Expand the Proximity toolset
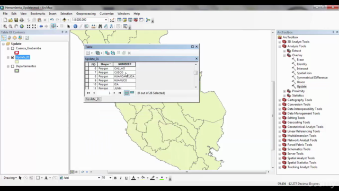Viewport: 339px width, 191px height. (284, 91)
